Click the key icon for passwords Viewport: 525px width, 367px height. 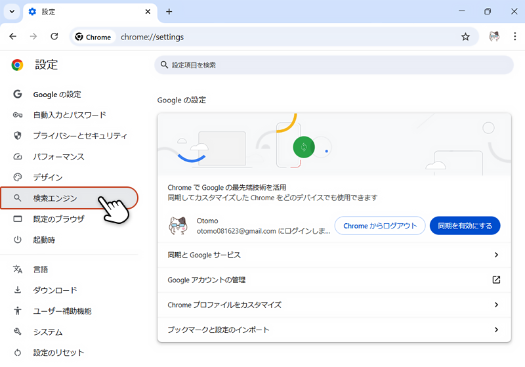click(x=18, y=115)
